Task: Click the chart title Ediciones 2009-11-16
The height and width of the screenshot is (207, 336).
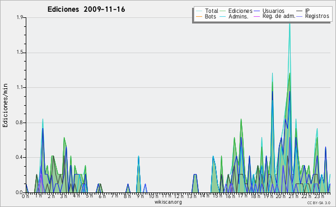Action: pyautogui.click(x=86, y=10)
